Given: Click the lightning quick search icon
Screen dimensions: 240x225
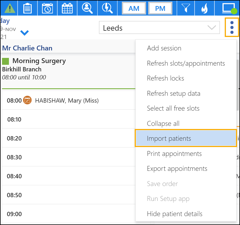Looking at the screenshot, I should 107,8.
